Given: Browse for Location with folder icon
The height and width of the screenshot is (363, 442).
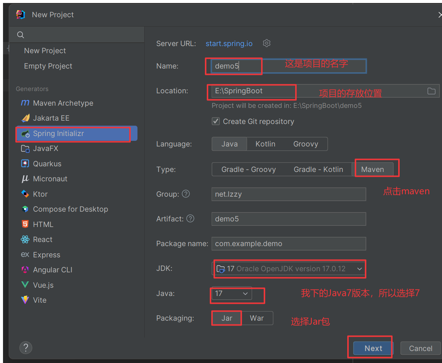Looking at the screenshot, I should (431, 91).
